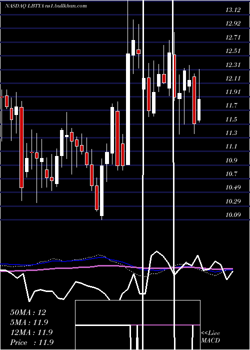
Task: Click the 12.51 price axis label
Action: coord(233,51)
